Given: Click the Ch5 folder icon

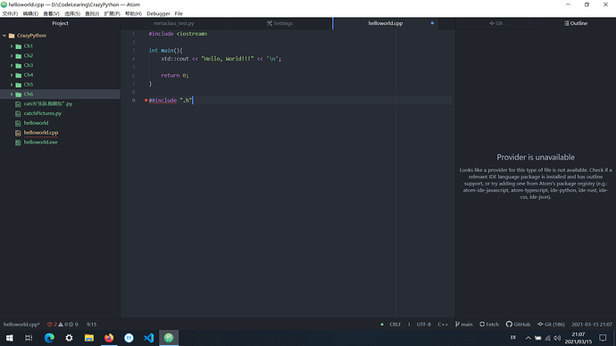Looking at the screenshot, I should (x=19, y=85).
